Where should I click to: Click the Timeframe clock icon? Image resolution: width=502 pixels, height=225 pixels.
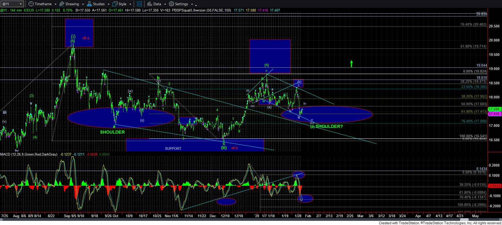tap(31, 4)
